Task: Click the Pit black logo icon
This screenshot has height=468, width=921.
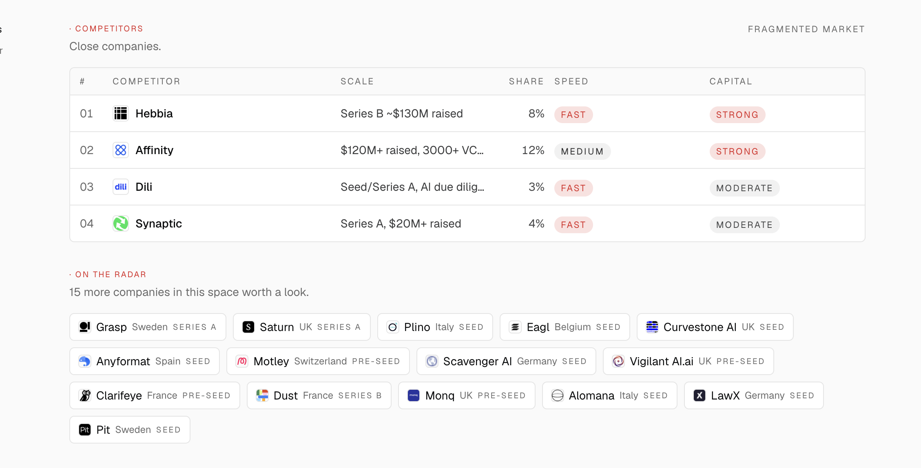Action: [85, 430]
